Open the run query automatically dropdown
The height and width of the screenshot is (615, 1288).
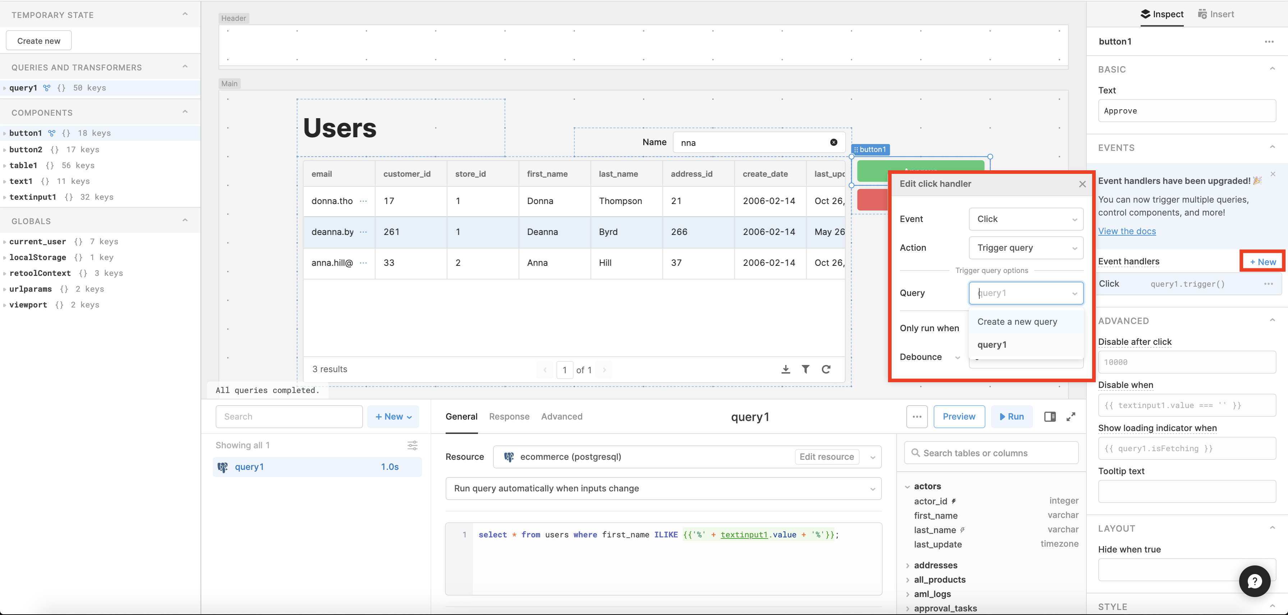(663, 489)
